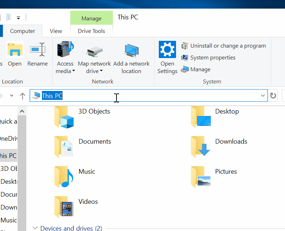This screenshot has height=231, width=285.
Task: Click the Access media ribbon icon
Action: click(65, 50)
